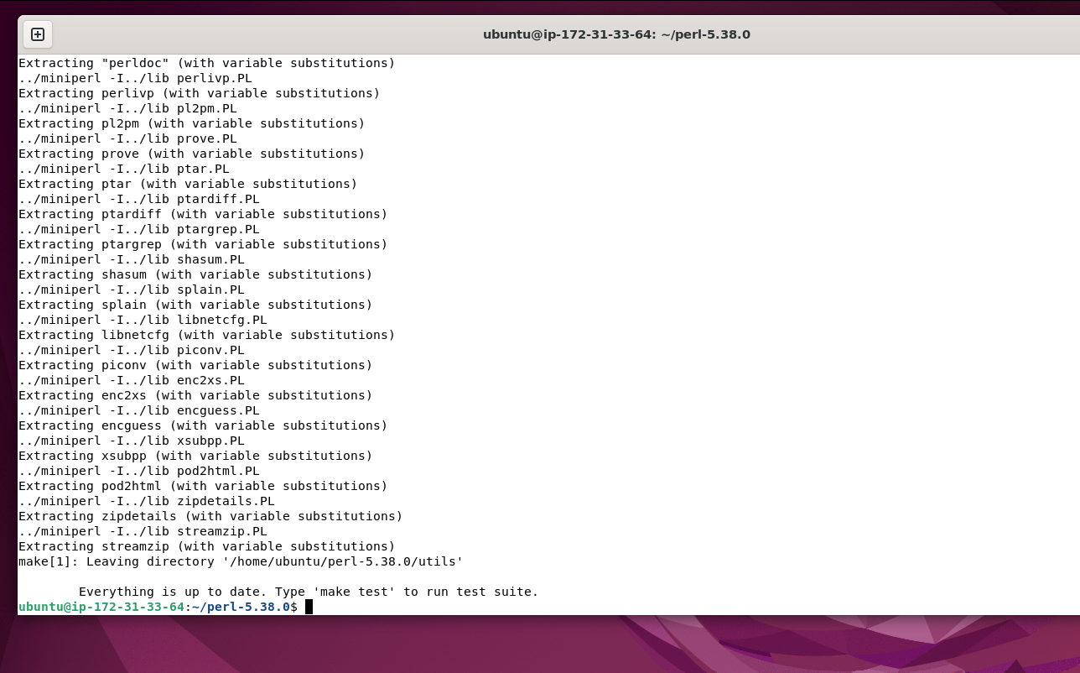Click the 'Extracting ptargrep' output line

[x=203, y=244]
